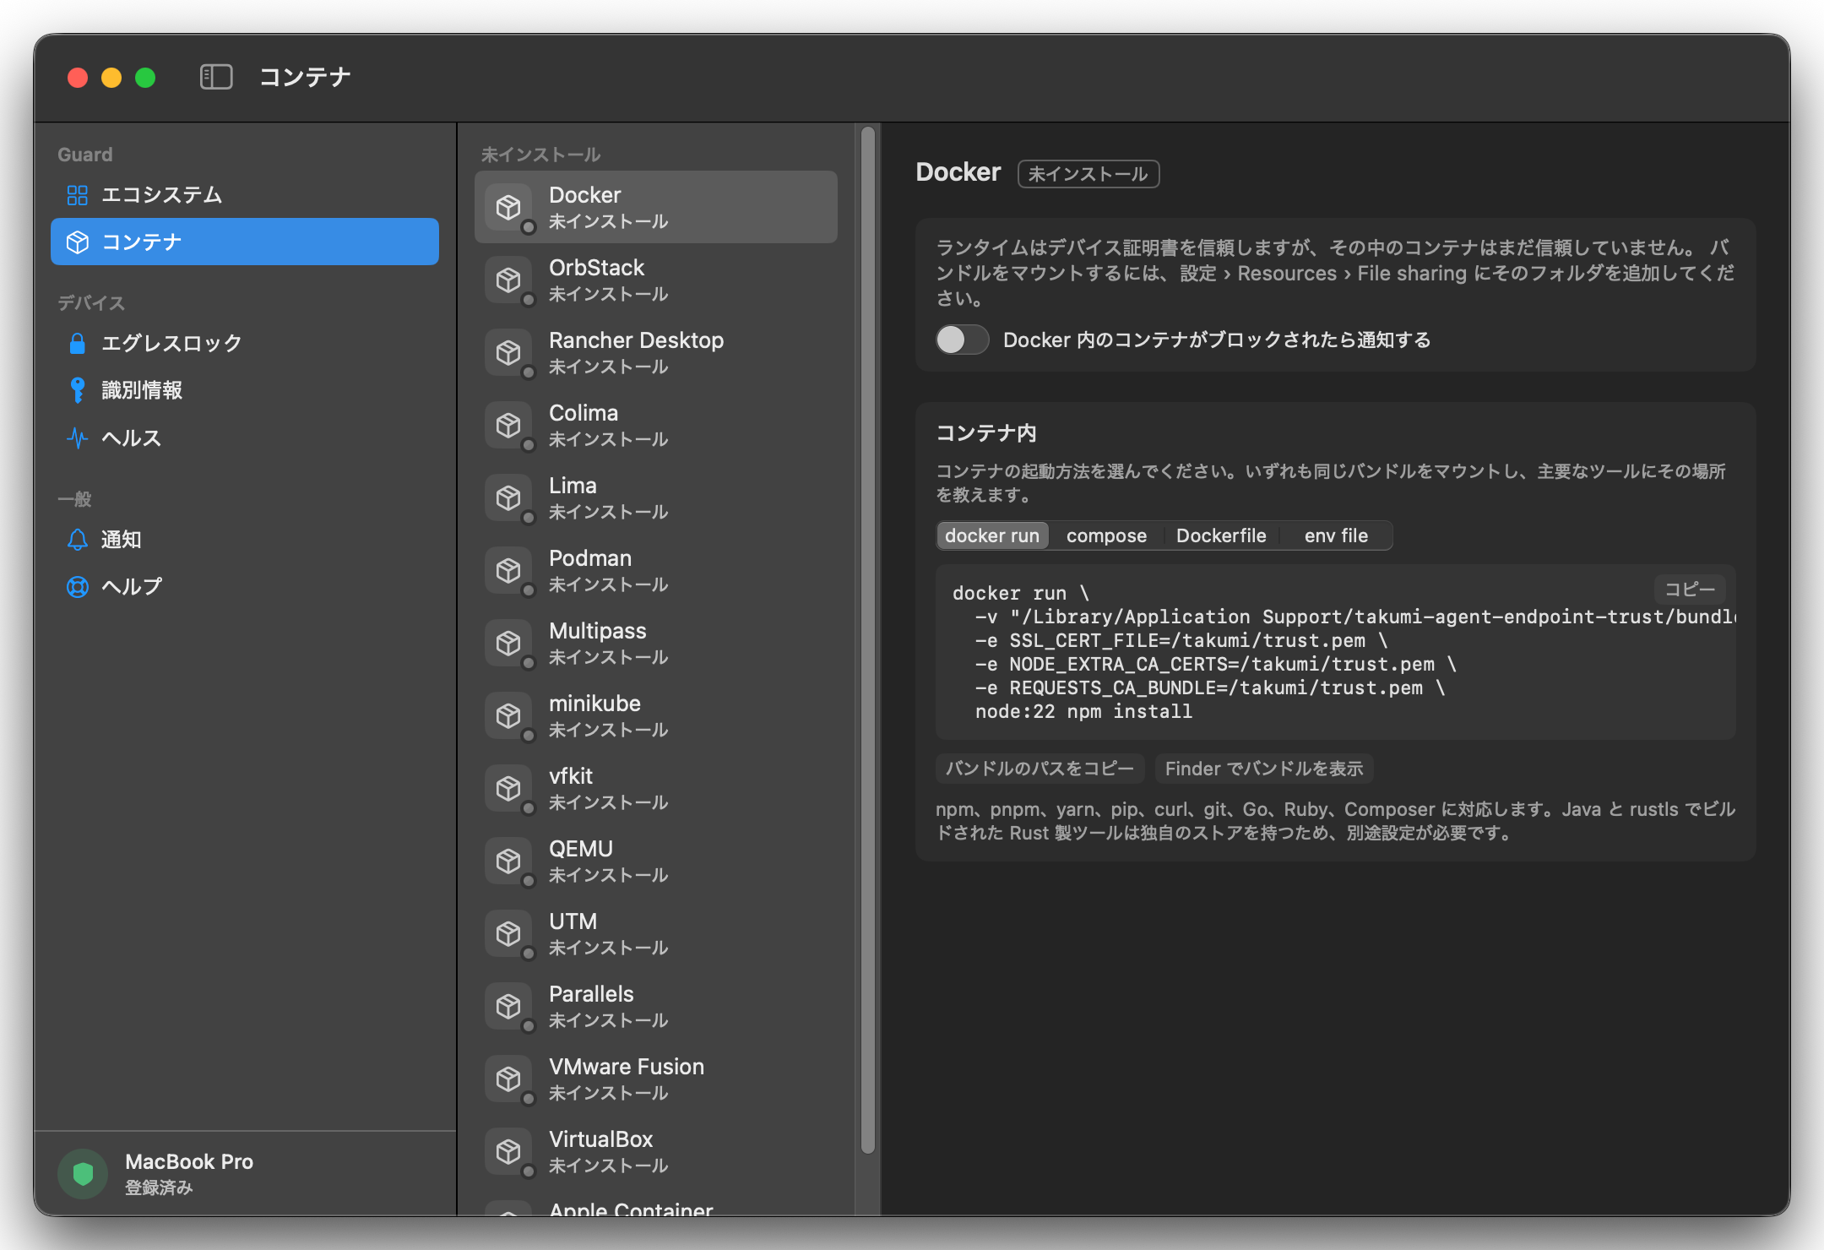Open 識別情報 sidebar item
The height and width of the screenshot is (1250, 1824).
click(245, 390)
